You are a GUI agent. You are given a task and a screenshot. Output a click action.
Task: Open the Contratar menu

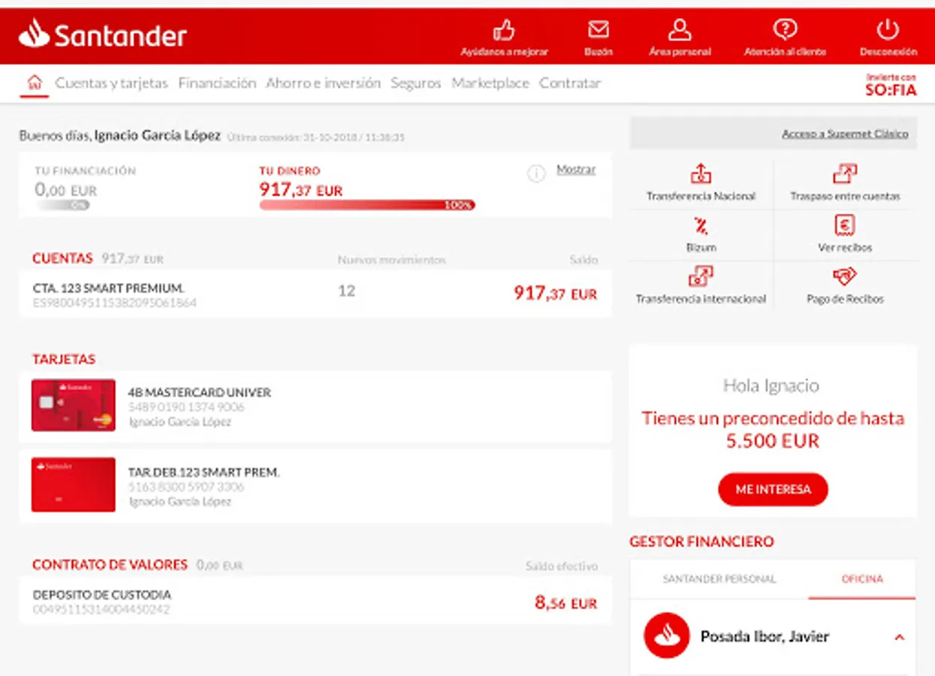click(570, 83)
